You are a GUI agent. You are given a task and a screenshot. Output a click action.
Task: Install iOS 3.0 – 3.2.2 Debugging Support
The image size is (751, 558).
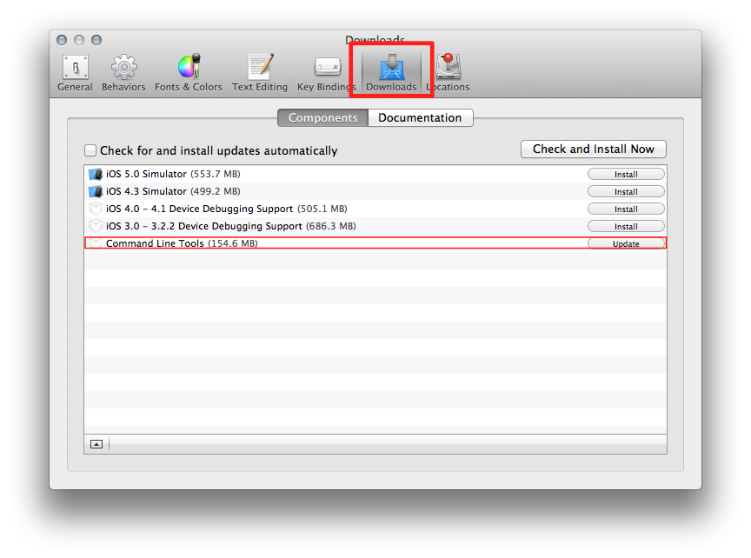(x=626, y=226)
